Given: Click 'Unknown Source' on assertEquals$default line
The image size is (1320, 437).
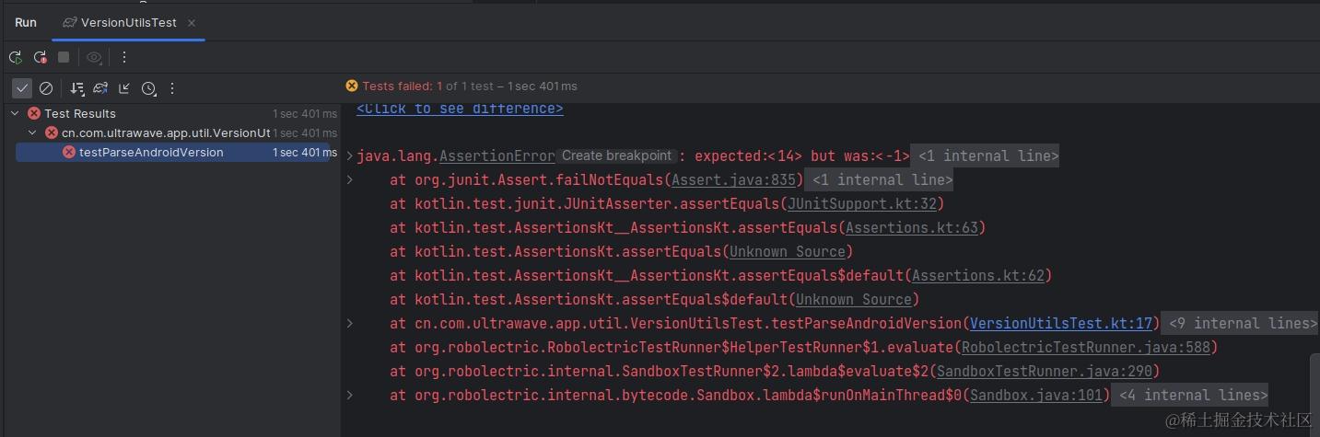Looking at the screenshot, I should pos(853,299).
